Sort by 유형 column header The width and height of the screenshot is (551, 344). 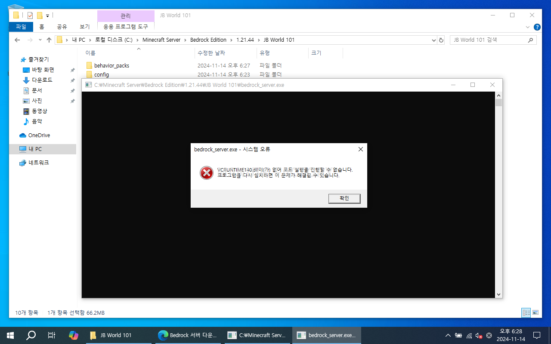[x=283, y=53]
